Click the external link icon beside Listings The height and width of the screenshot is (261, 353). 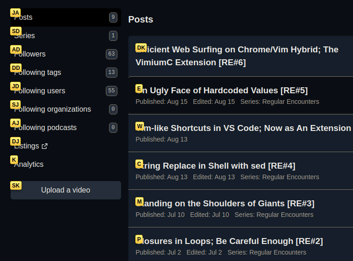click(45, 146)
